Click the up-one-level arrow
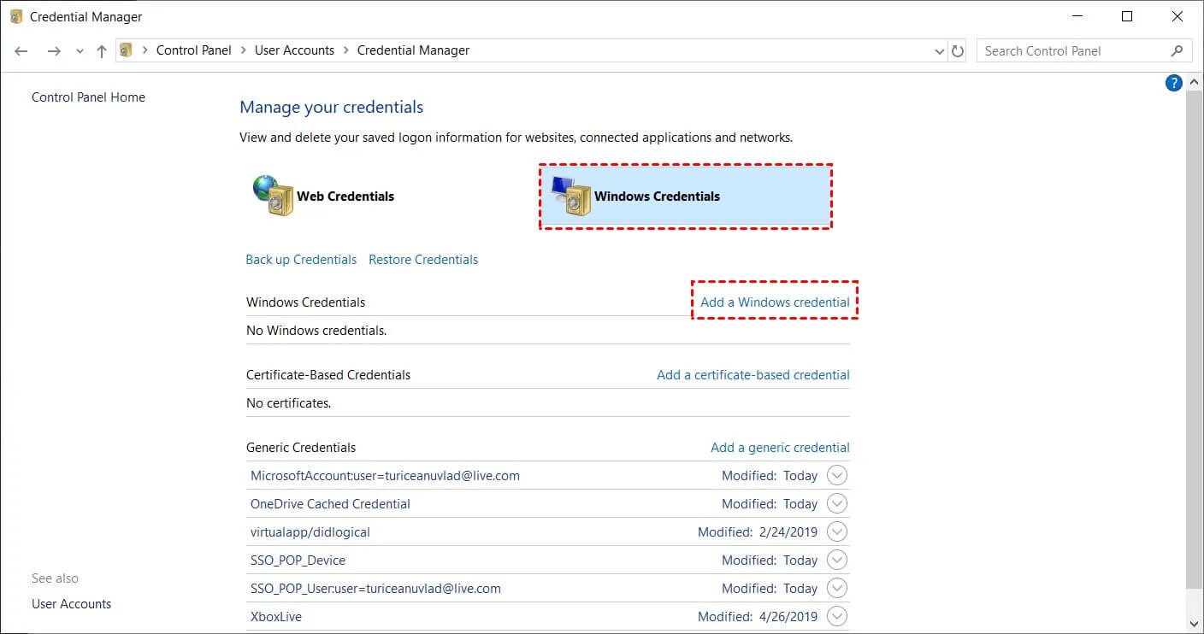 102,51
